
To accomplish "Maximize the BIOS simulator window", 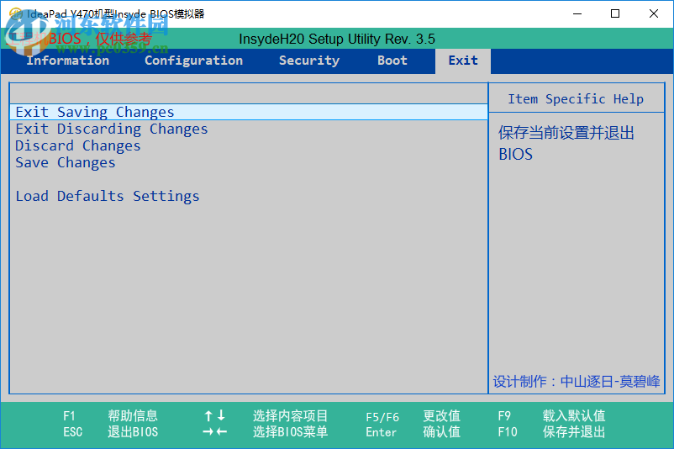I will 615,13.
